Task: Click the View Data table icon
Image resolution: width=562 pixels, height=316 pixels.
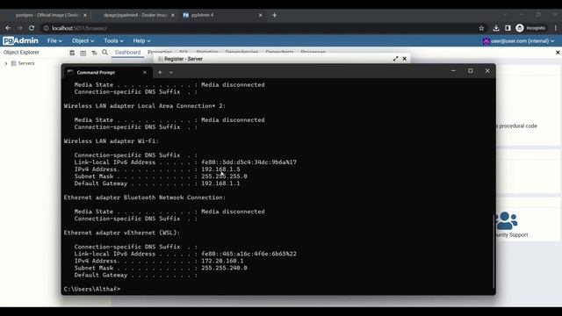Action: (x=83, y=53)
